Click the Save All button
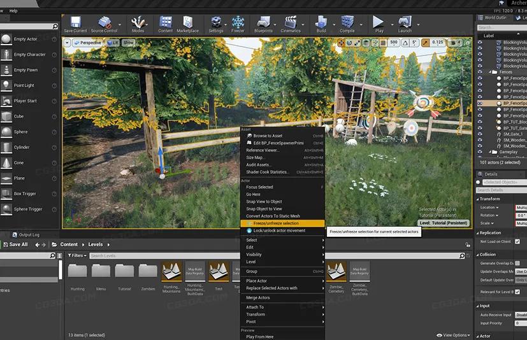Screen dimensions: 527x340 [x=15, y=244]
